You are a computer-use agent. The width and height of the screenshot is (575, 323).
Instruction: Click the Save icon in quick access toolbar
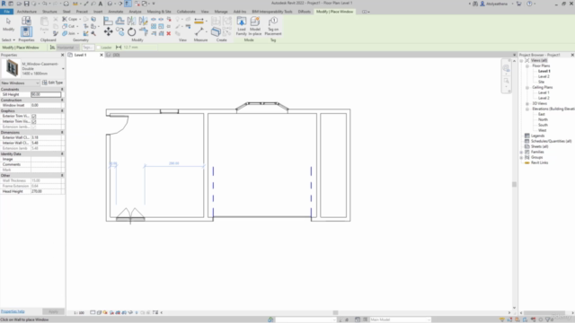(26, 4)
